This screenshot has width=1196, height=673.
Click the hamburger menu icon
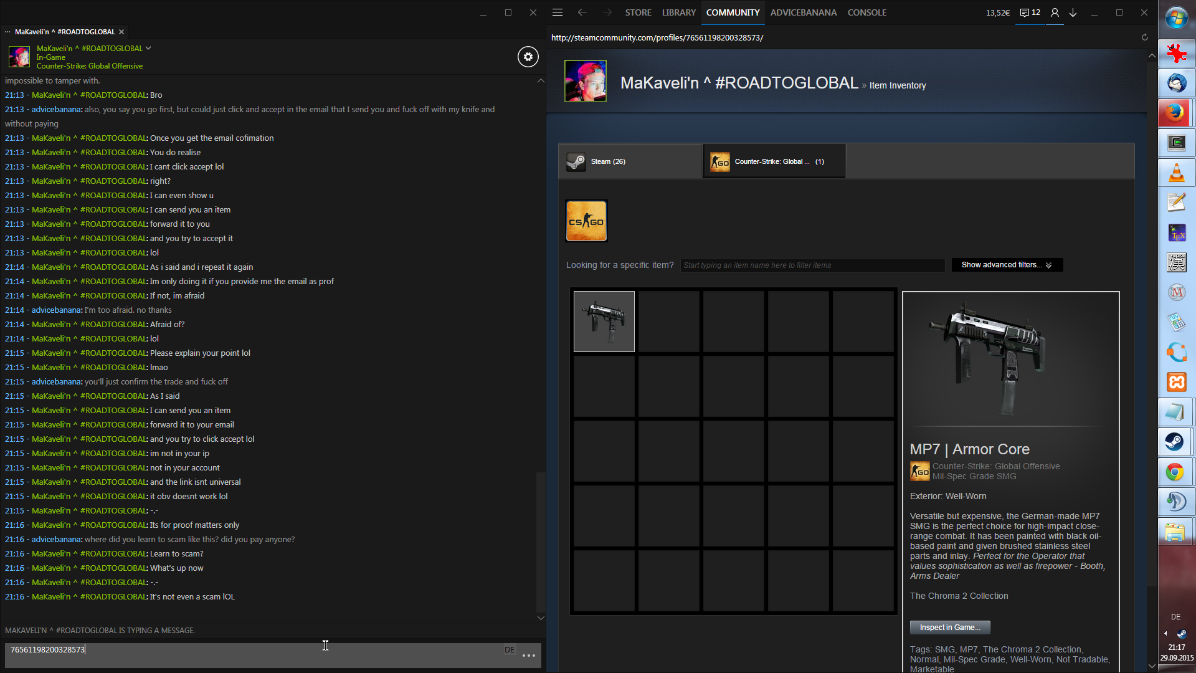tap(558, 12)
